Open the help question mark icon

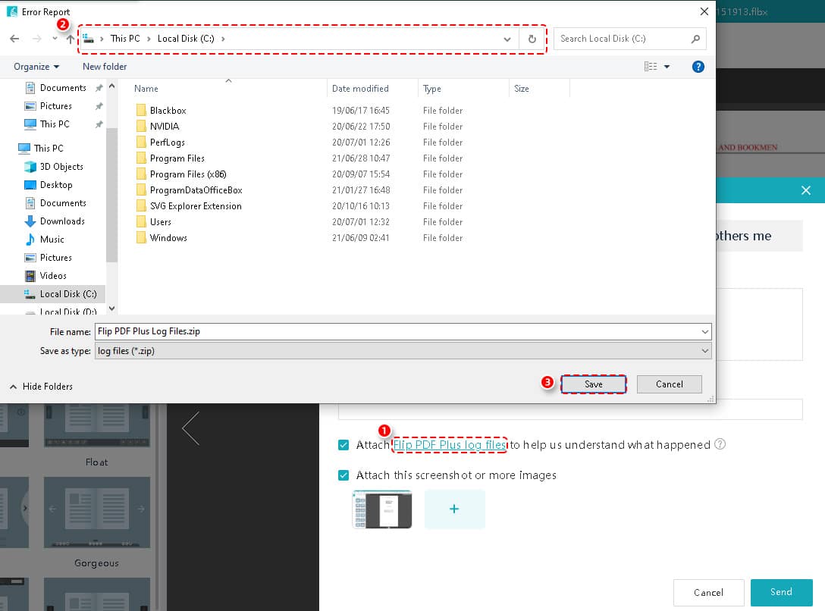pos(698,67)
